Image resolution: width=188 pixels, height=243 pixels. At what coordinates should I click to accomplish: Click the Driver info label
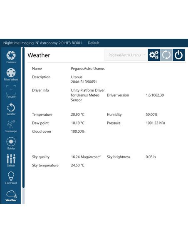tap(40, 90)
